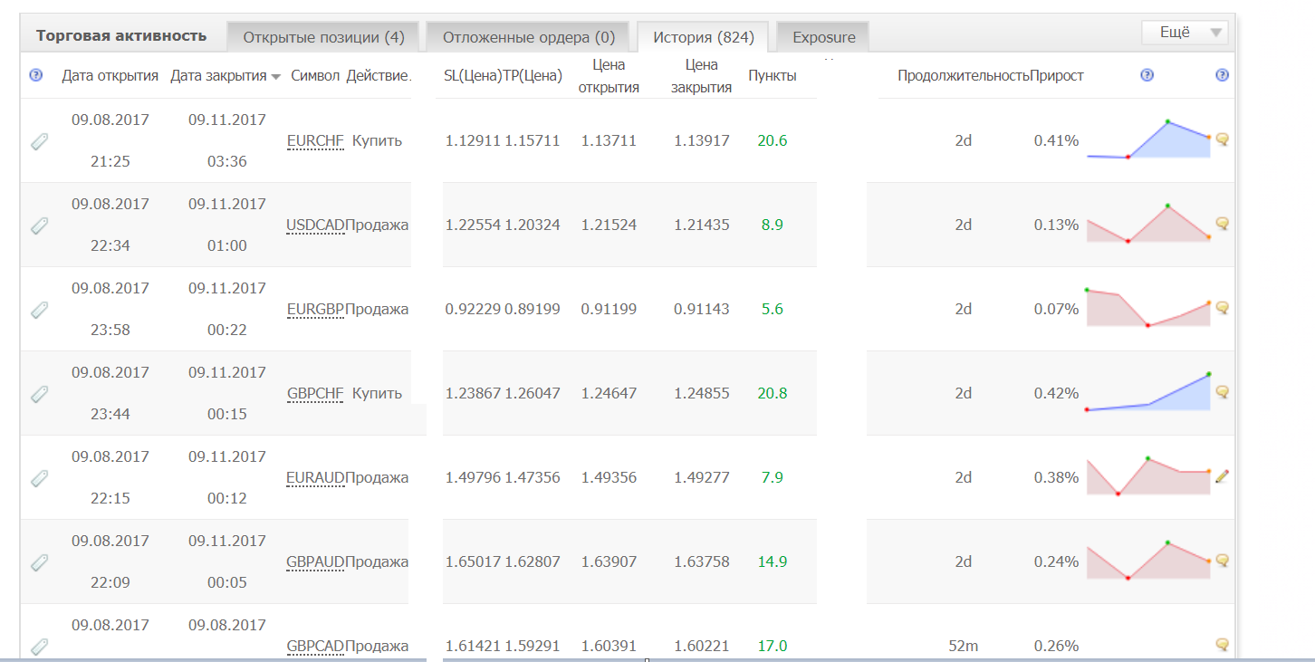Screen dimensions: 1315x662
Task: Open the comment bubble for the EURCHF trade
Action: coord(1223,139)
